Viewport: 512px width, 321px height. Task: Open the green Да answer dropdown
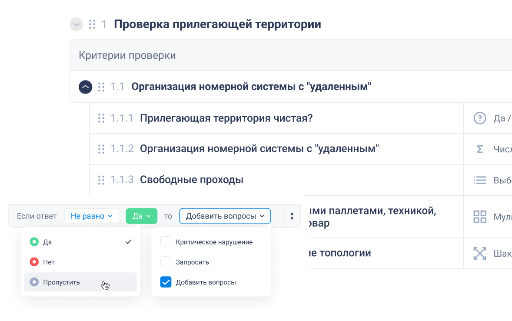click(x=142, y=216)
